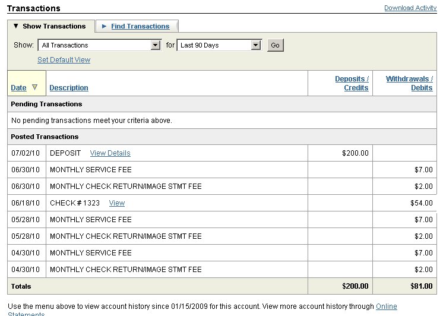The width and height of the screenshot is (443, 316).
Task: Click the $54.00 check withdrawal amount
Action: tap(422, 203)
